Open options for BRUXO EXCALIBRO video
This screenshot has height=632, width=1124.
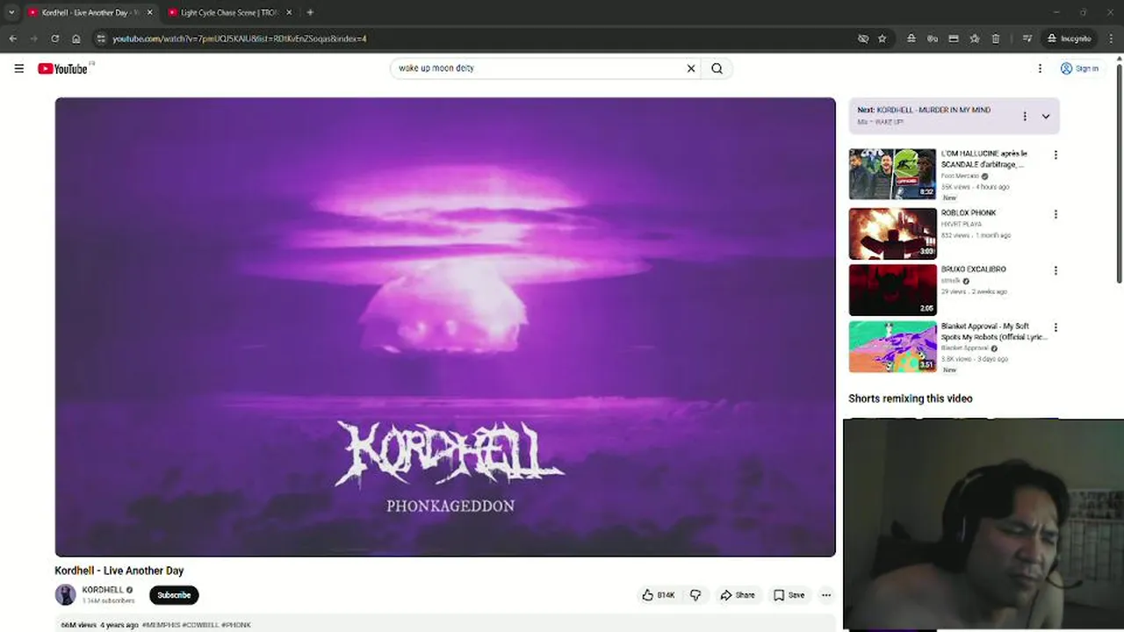pos(1056,271)
